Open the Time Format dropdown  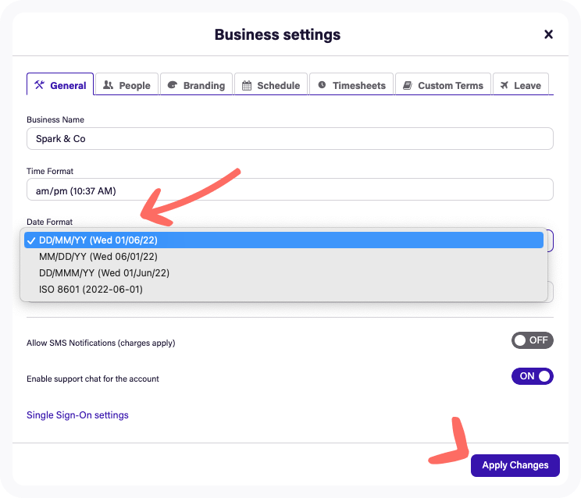coord(289,190)
